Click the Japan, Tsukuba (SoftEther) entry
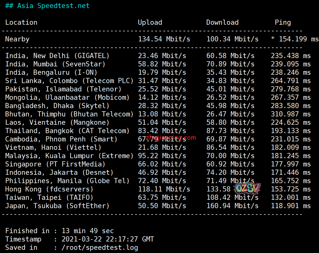 click(x=57, y=206)
